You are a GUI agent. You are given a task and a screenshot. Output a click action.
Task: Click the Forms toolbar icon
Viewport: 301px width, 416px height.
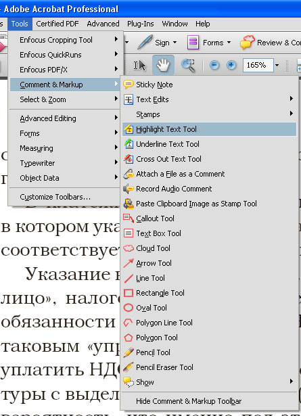(x=193, y=43)
